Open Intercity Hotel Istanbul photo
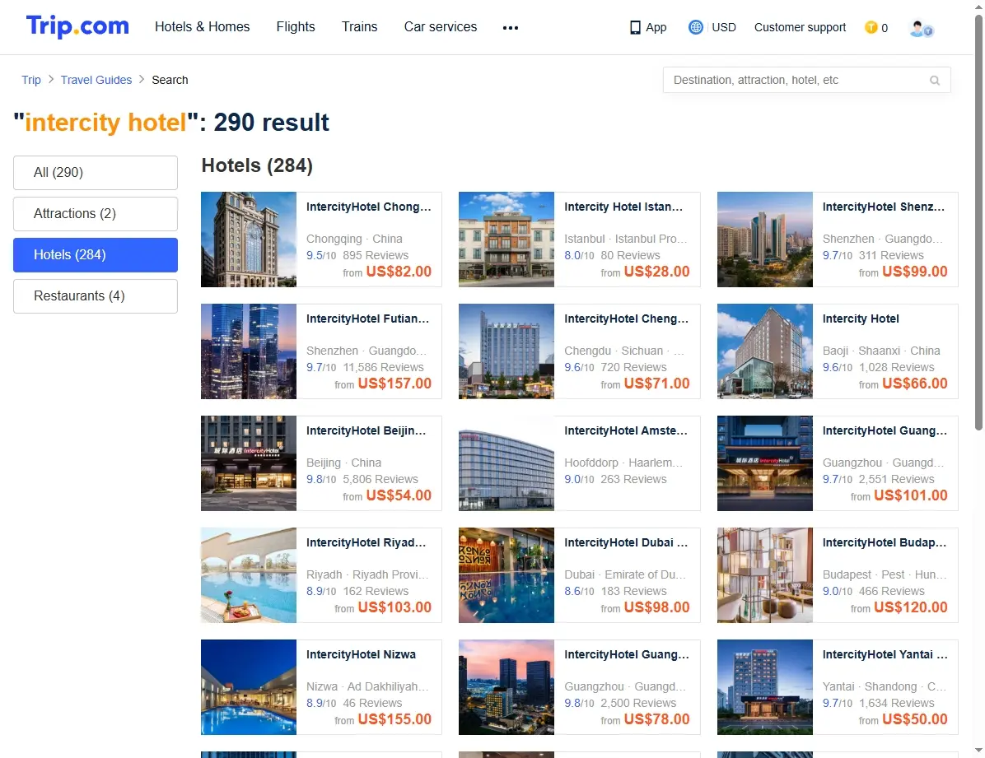This screenshot has width=985, height=758. point(507,239)
